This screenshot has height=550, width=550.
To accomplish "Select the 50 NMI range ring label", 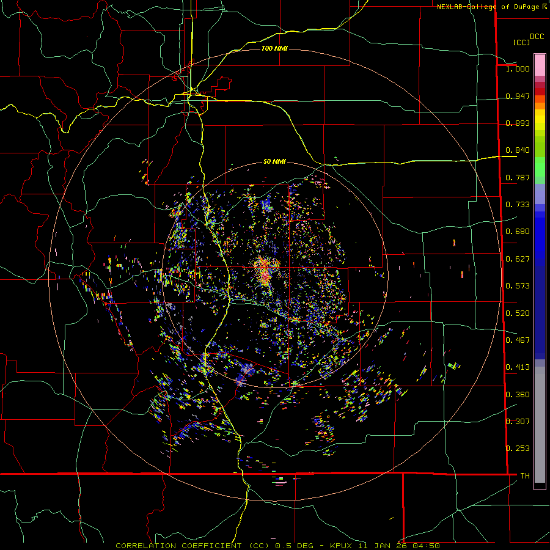I will tap(274, 162).
